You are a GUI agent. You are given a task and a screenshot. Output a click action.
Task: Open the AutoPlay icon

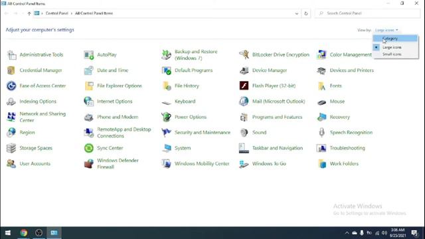pos(89,54)
